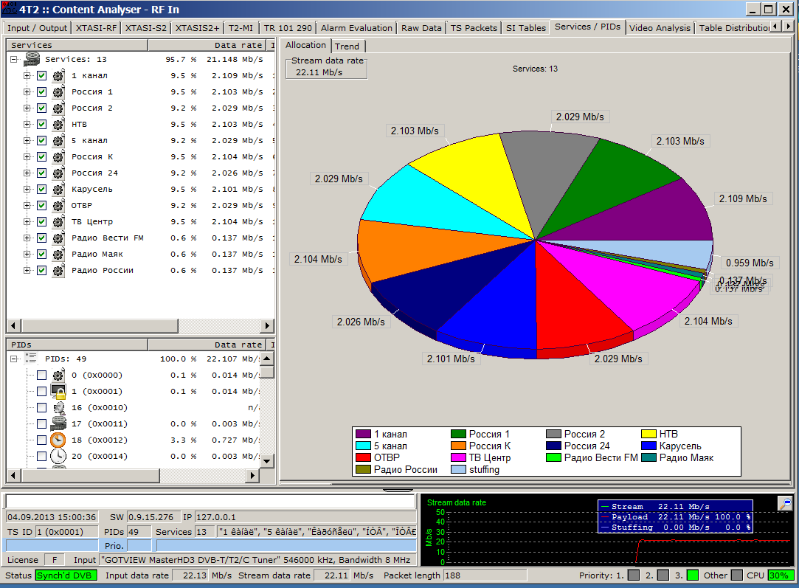Click the white clock icon for PID 20
Viewport: 799px width, 588px height.
58,457
